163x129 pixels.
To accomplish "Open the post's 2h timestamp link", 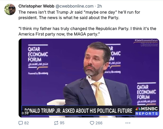I will (99, 6).
